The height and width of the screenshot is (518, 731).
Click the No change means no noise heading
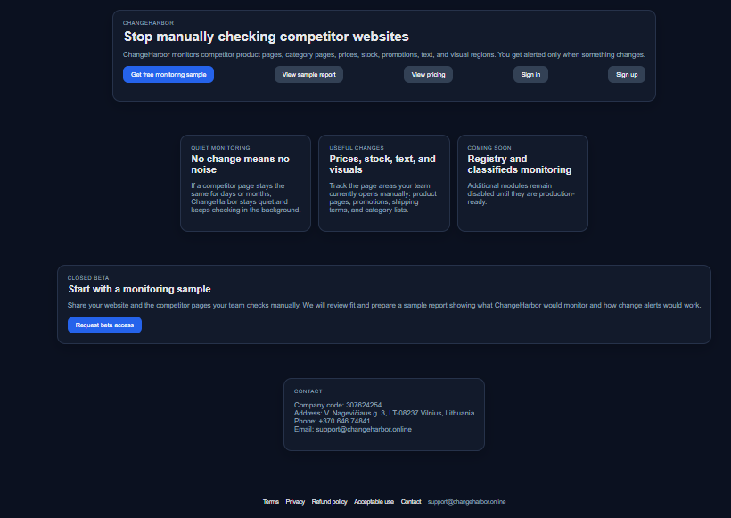point(241,164)
